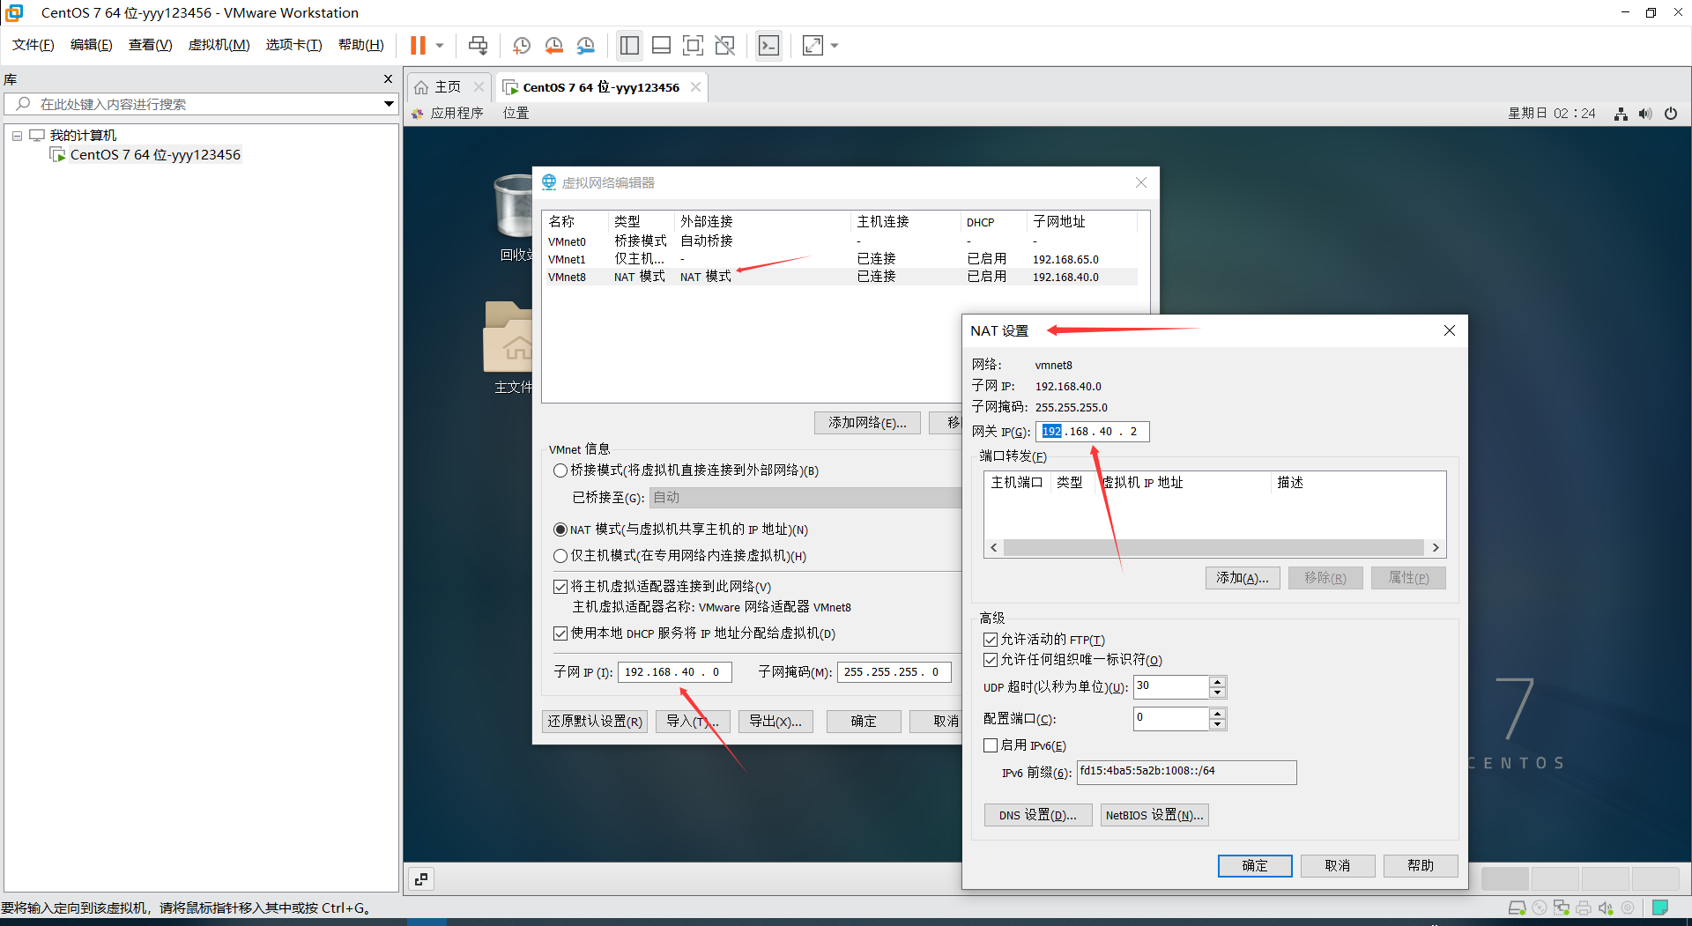Open the 帮助(H) menu

[x=361, y=45]
